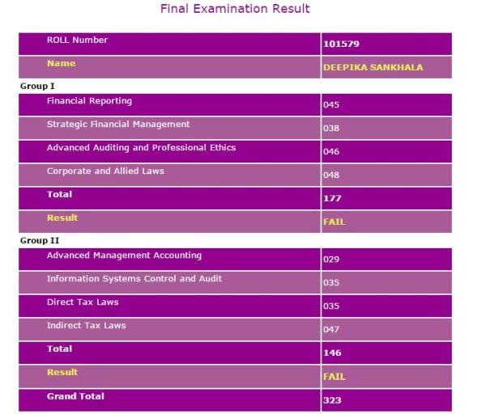Select the Grand Total value 323
This screenshot has height=414, width=486.
[332, 400]
